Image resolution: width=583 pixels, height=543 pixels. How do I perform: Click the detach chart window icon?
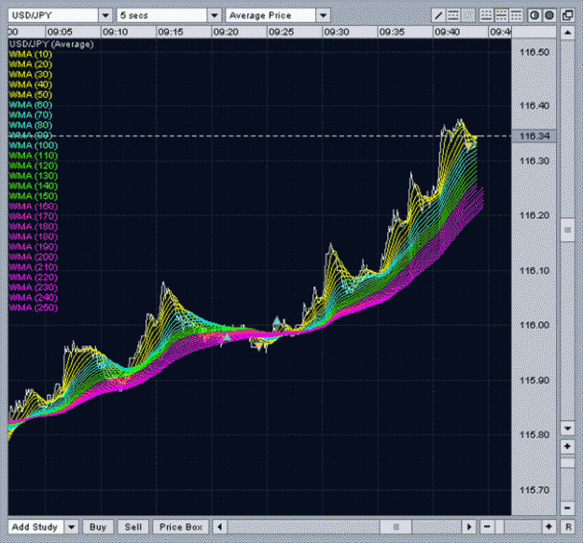tap(567, 16)
